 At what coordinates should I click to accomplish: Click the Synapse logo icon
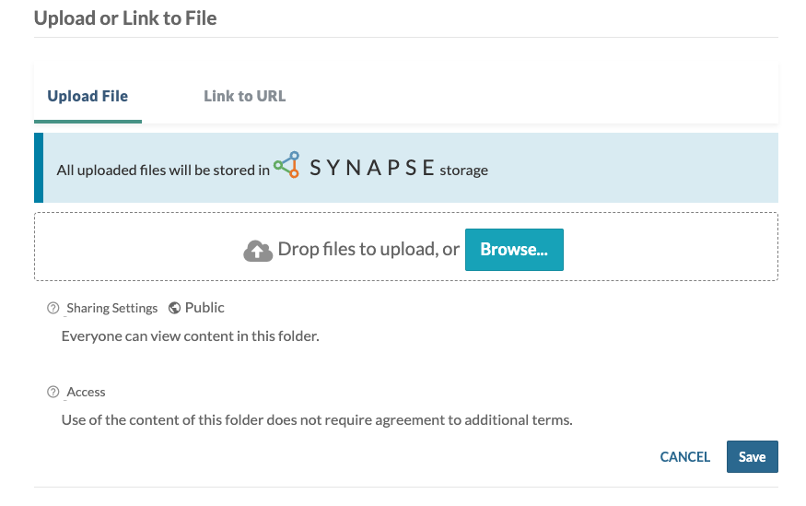click(x=286, y=165)
